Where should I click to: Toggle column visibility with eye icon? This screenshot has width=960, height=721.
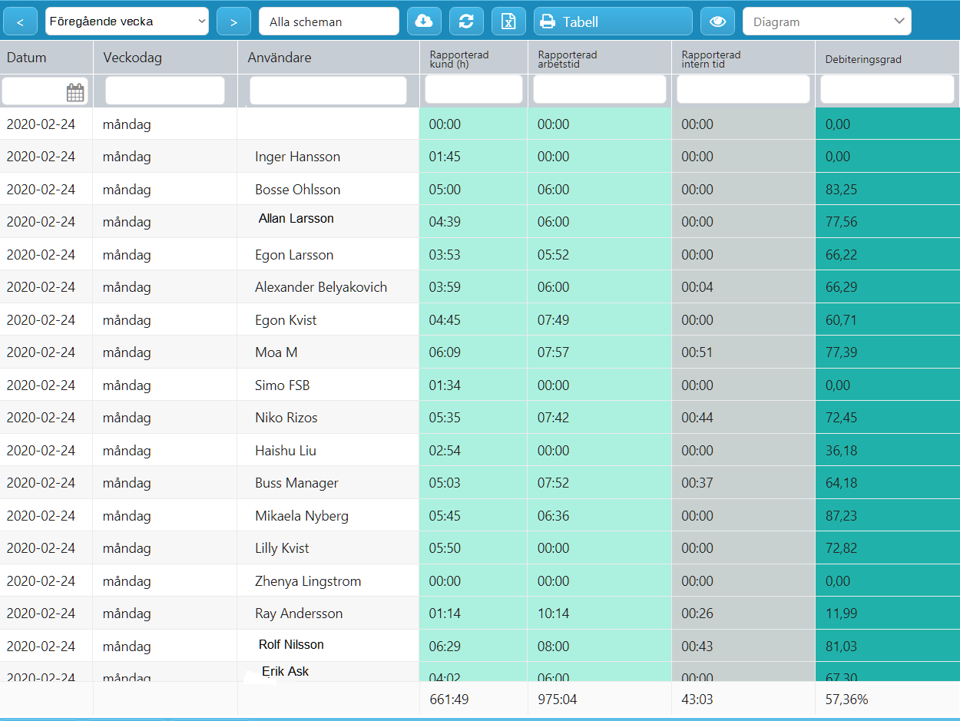coord(717,21)
